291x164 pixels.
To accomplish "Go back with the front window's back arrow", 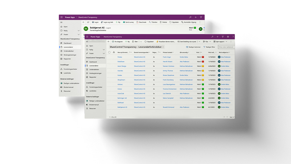I will [109, 41].
